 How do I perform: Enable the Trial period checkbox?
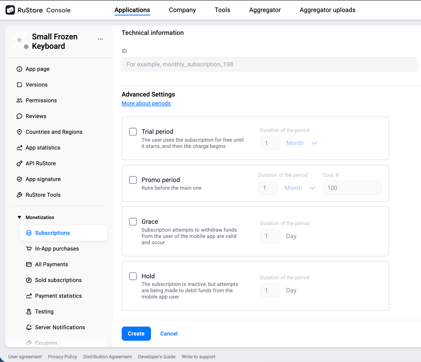[133, 132]
